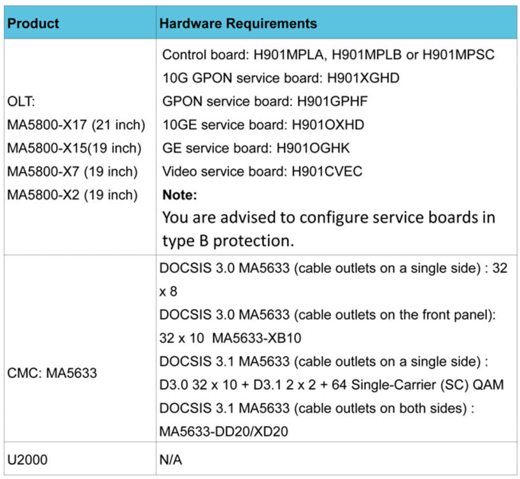Click MA5800-X15(19 inch) entry

74,148
